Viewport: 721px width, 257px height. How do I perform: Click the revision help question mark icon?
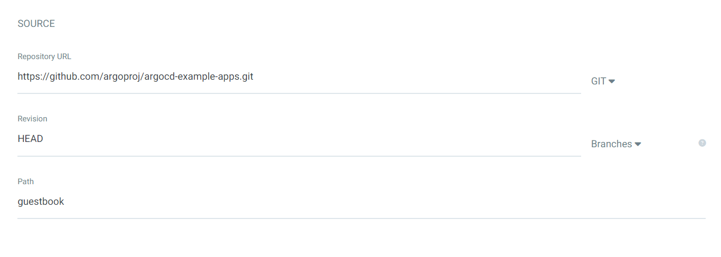(x=702, y=143)
